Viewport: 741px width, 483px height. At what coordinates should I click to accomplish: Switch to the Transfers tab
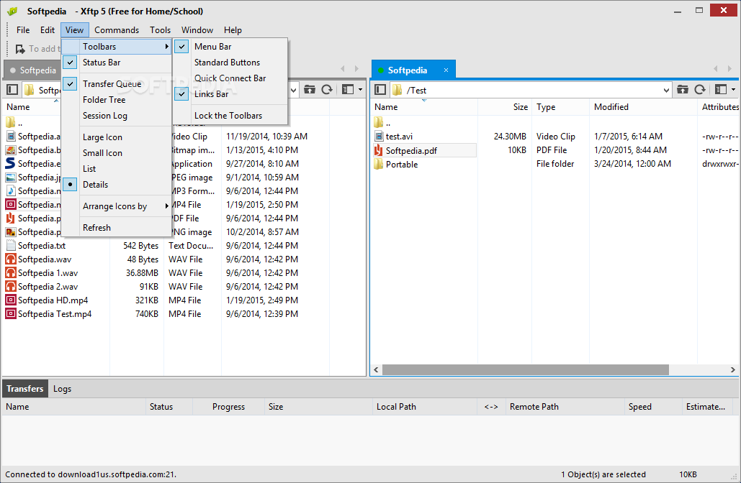[25, 389]
